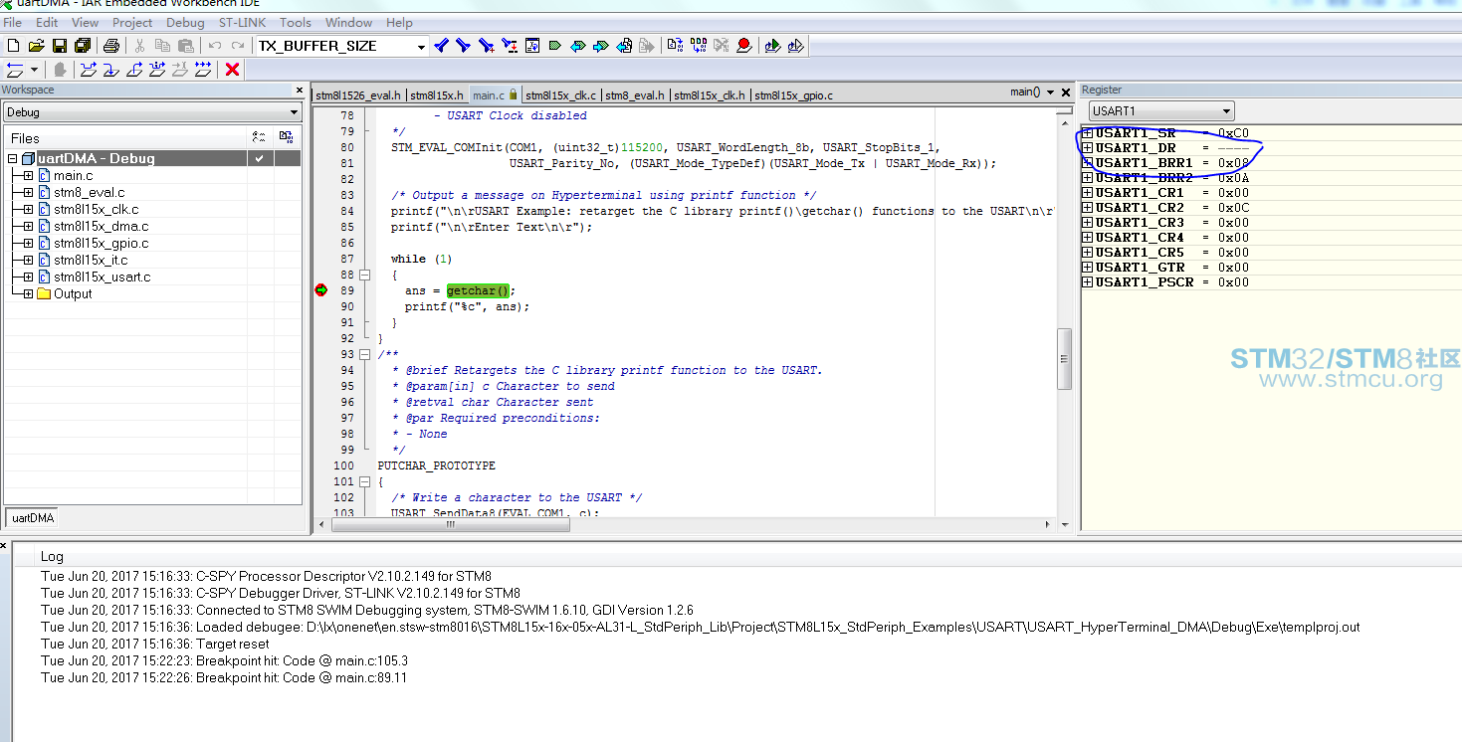
Task: Click the Save All toolbar icon
Action: [x=83, y=46]
